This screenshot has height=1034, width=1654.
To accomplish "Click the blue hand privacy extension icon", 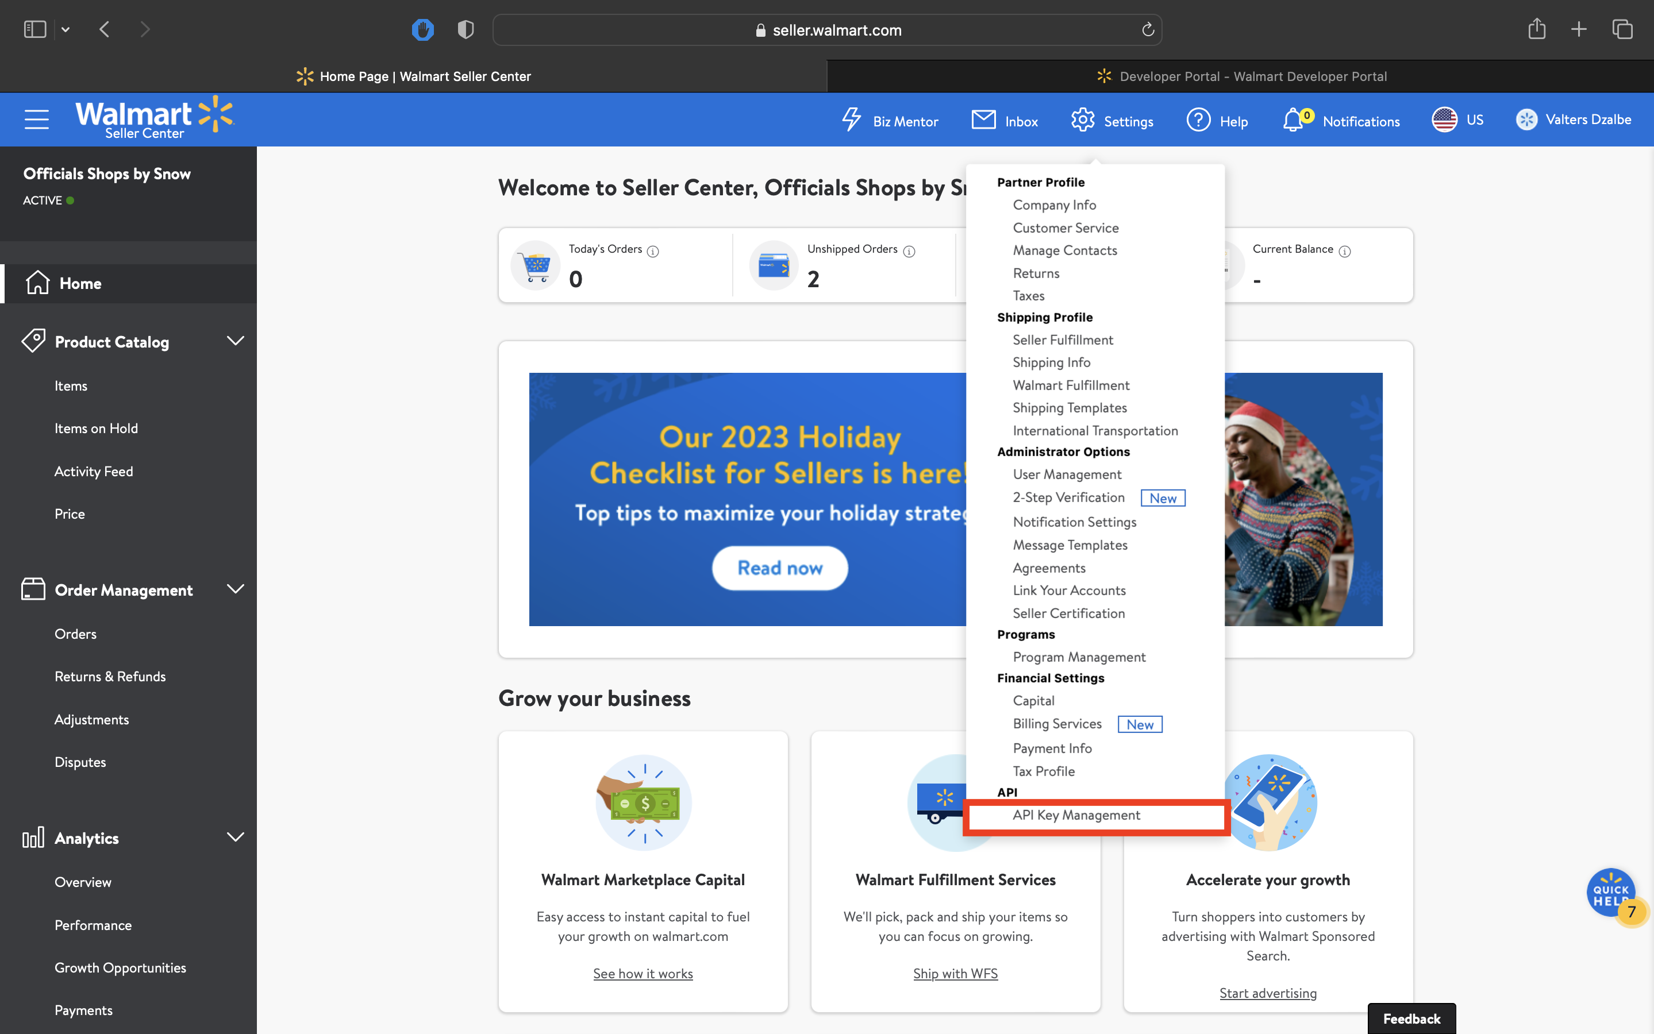I will [423, 29].
